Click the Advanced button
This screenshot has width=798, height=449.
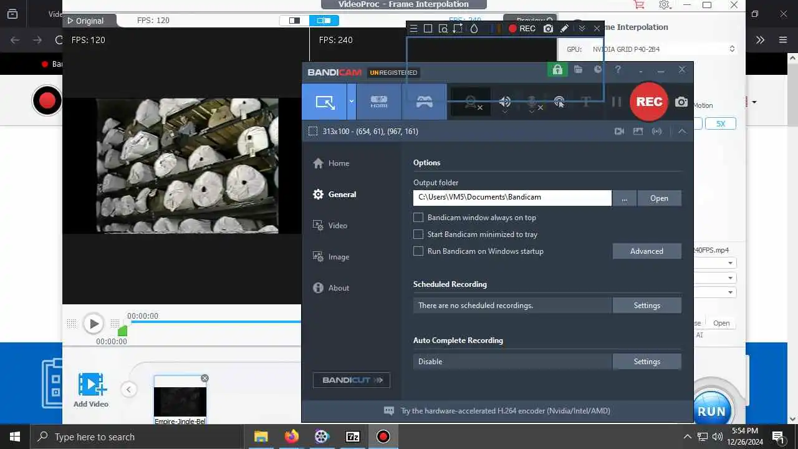[x=647, y=251]
